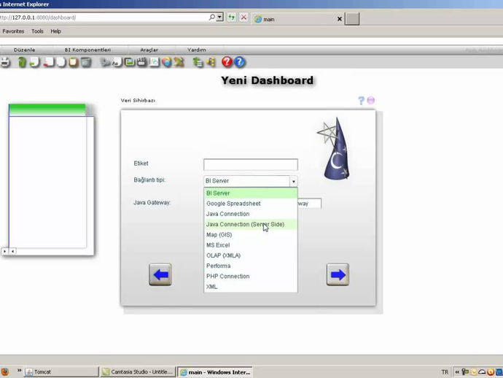Expand quick launch overflow chevron
The width and height of the screenshot is (503, 378).
click(x=19, y=371)
